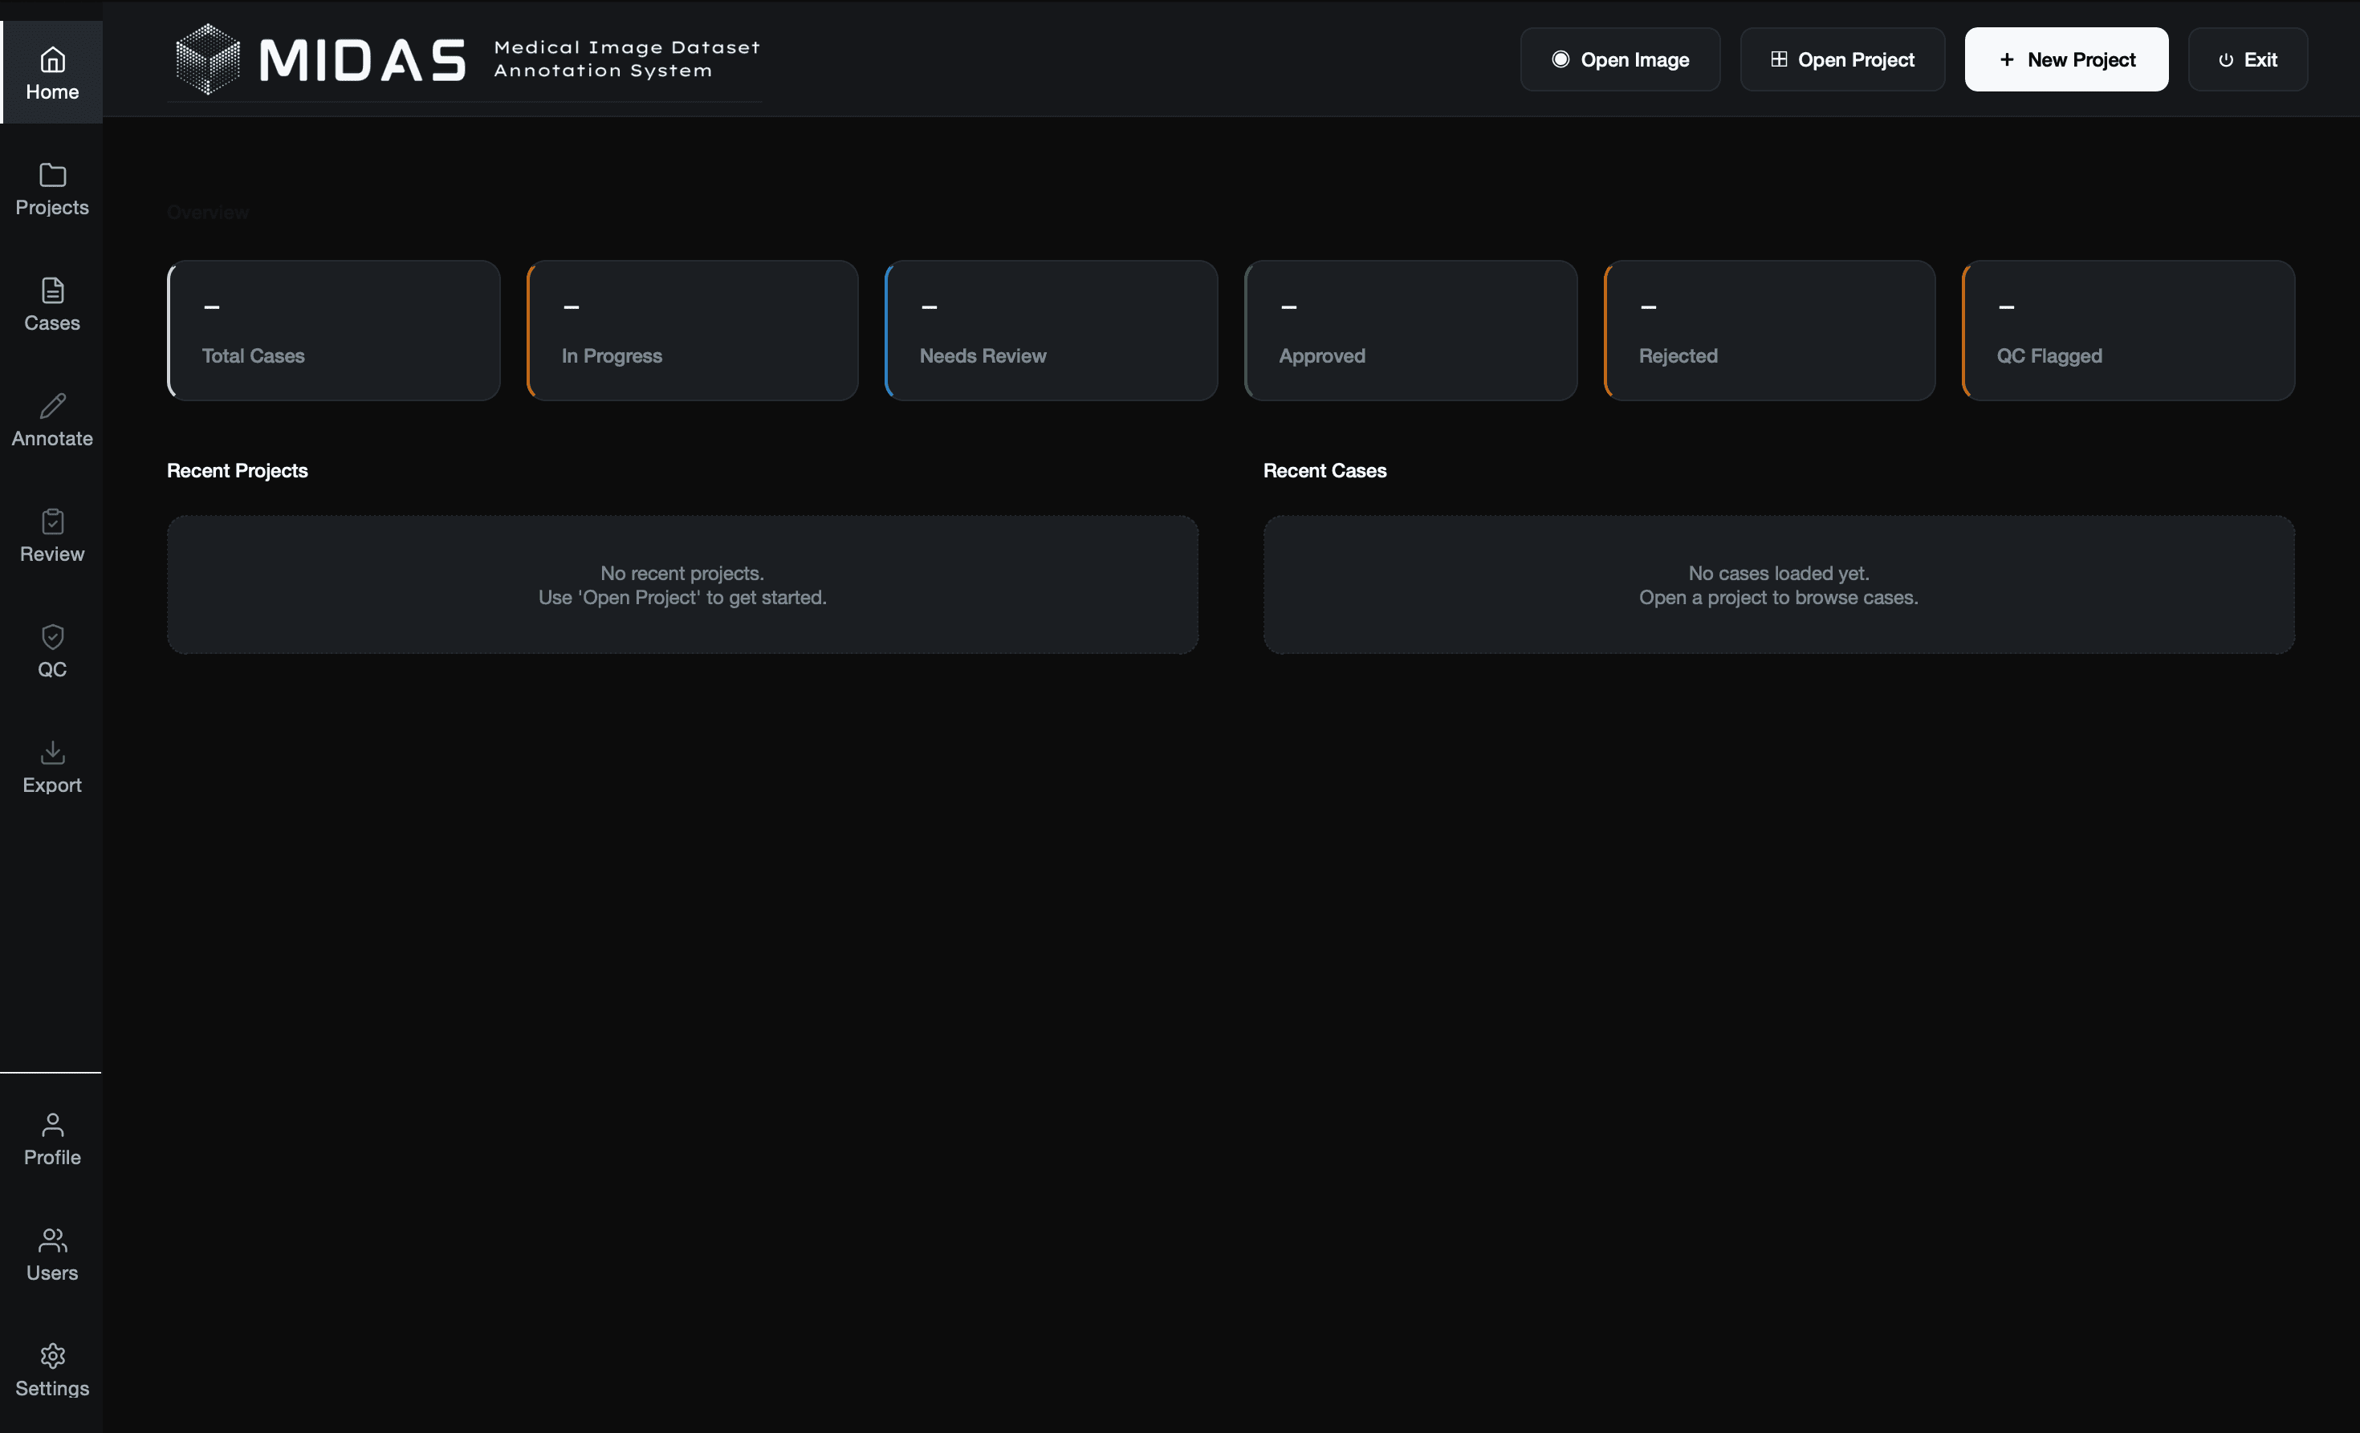The image size is (2360, 1433).
Task: Click the empty Recent Projects panel
Action: 682,585
